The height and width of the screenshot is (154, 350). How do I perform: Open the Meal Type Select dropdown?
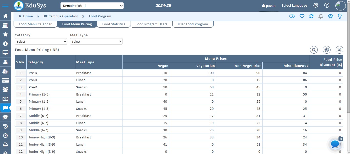96,41
